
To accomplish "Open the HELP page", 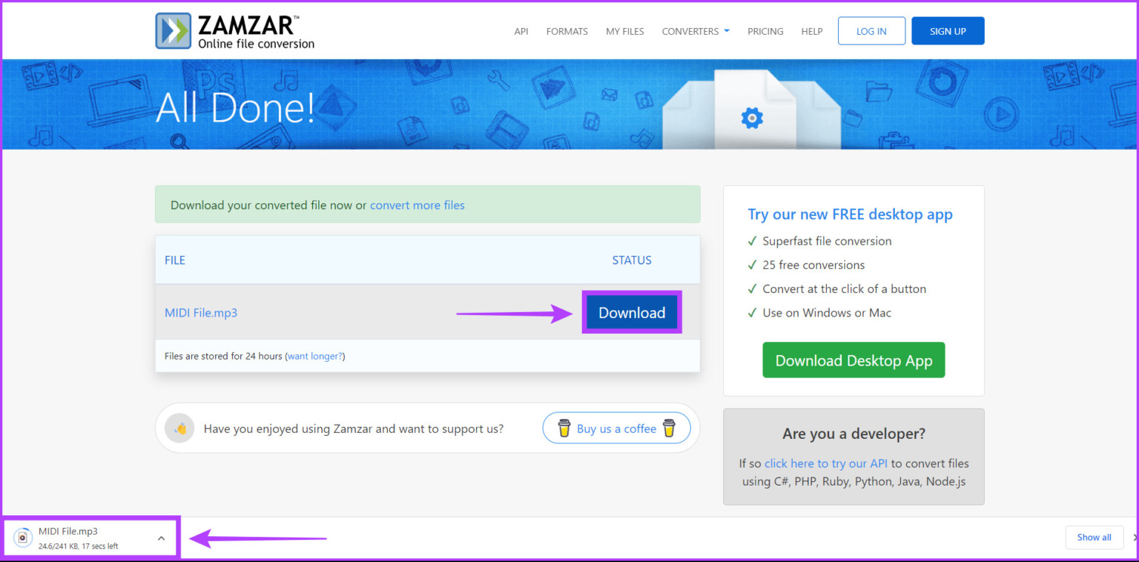I will click(812, 31).
